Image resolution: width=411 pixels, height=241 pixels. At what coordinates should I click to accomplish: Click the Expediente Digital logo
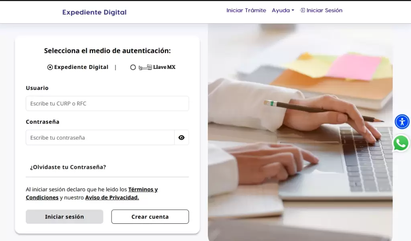click(x=94, y=12)
